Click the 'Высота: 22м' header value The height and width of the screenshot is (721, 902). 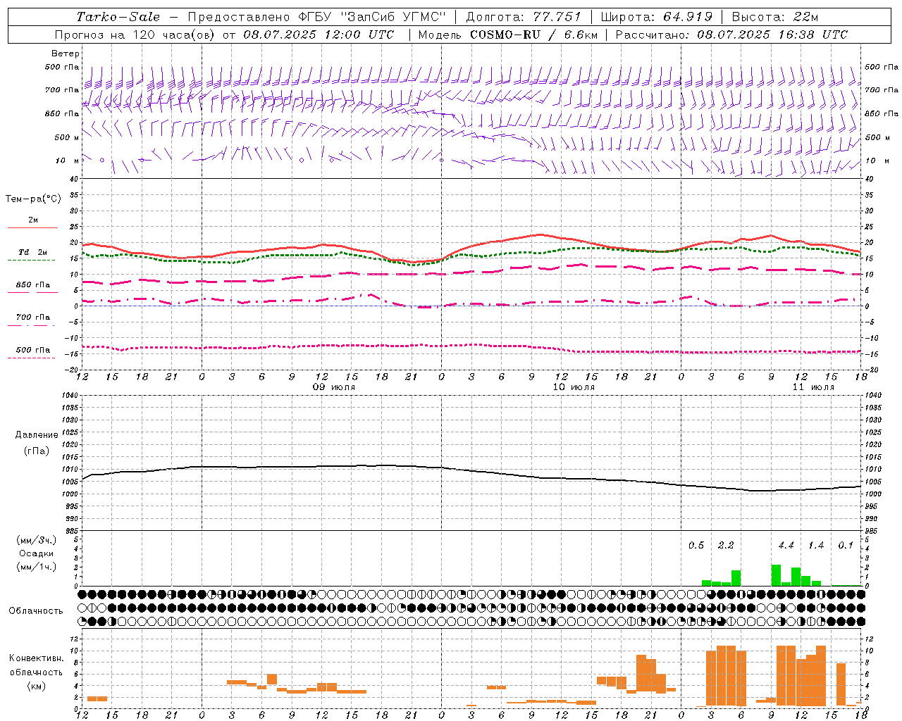tap(775, 17)
